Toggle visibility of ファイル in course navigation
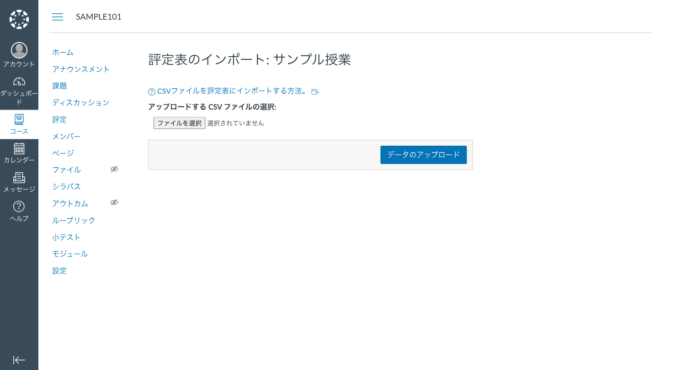Viewport: 691px width, 370px height. [114, 169]
